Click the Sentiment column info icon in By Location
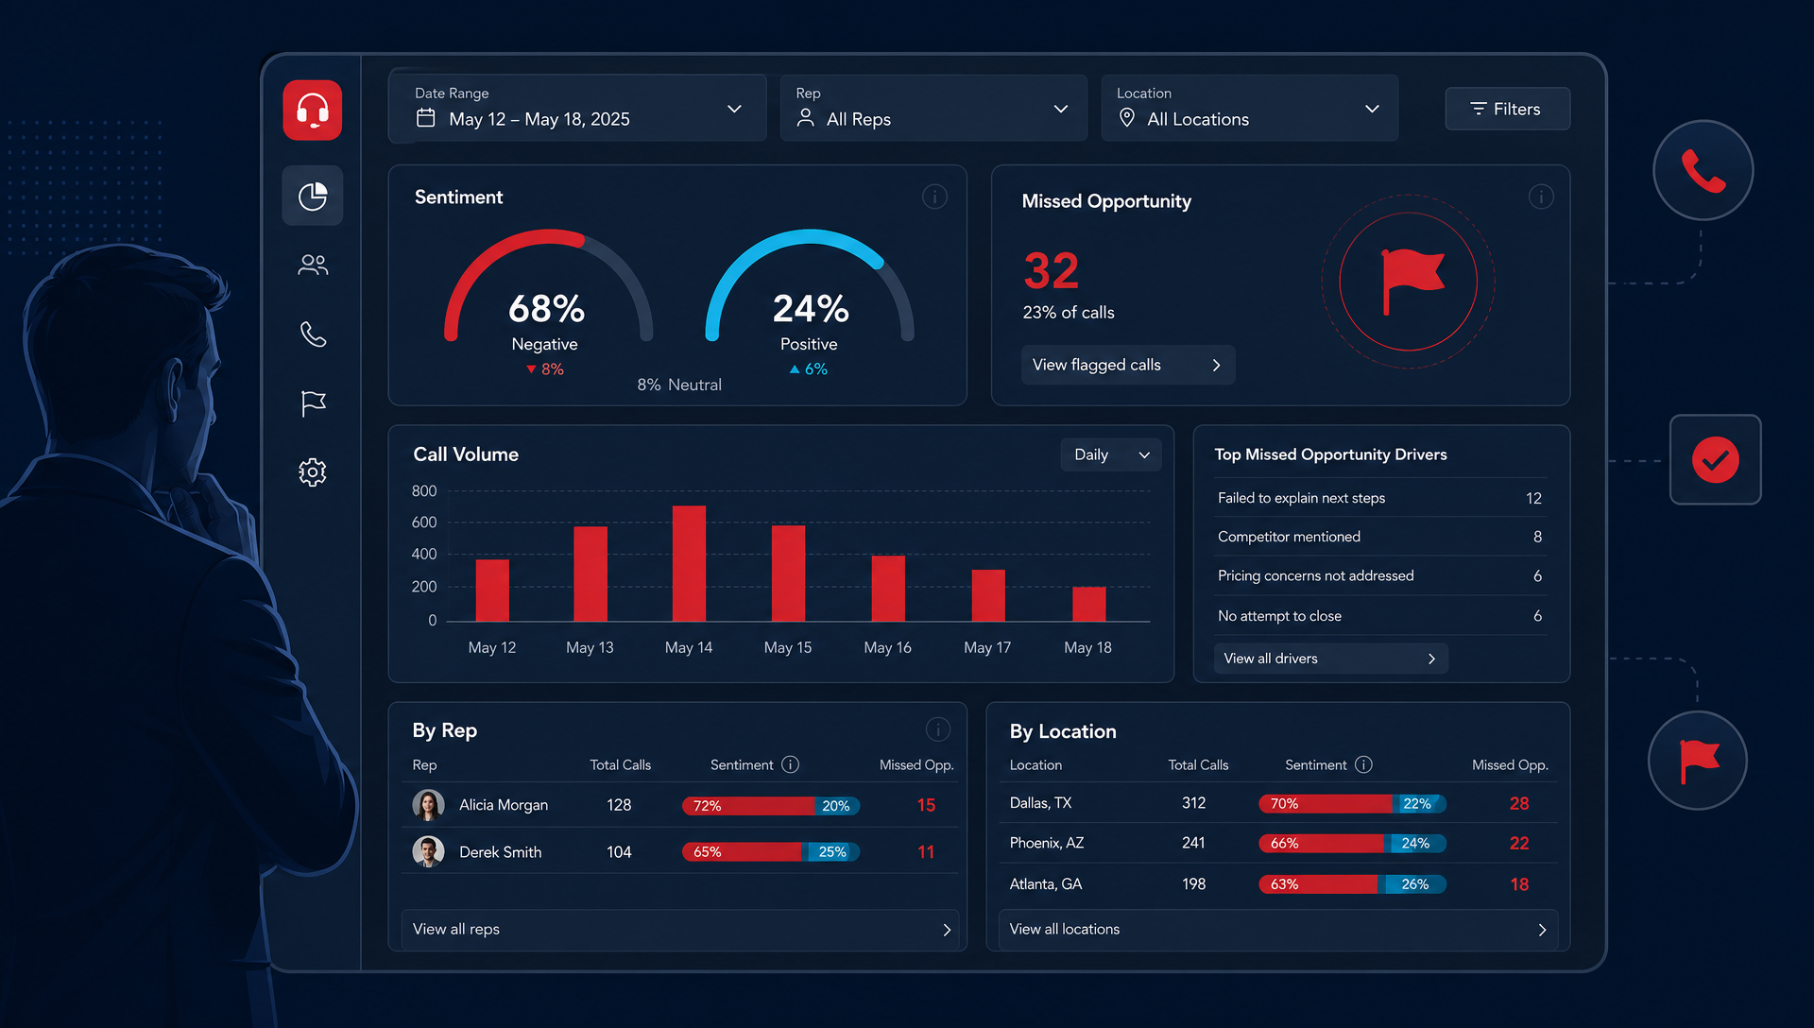 point(1363,764)
